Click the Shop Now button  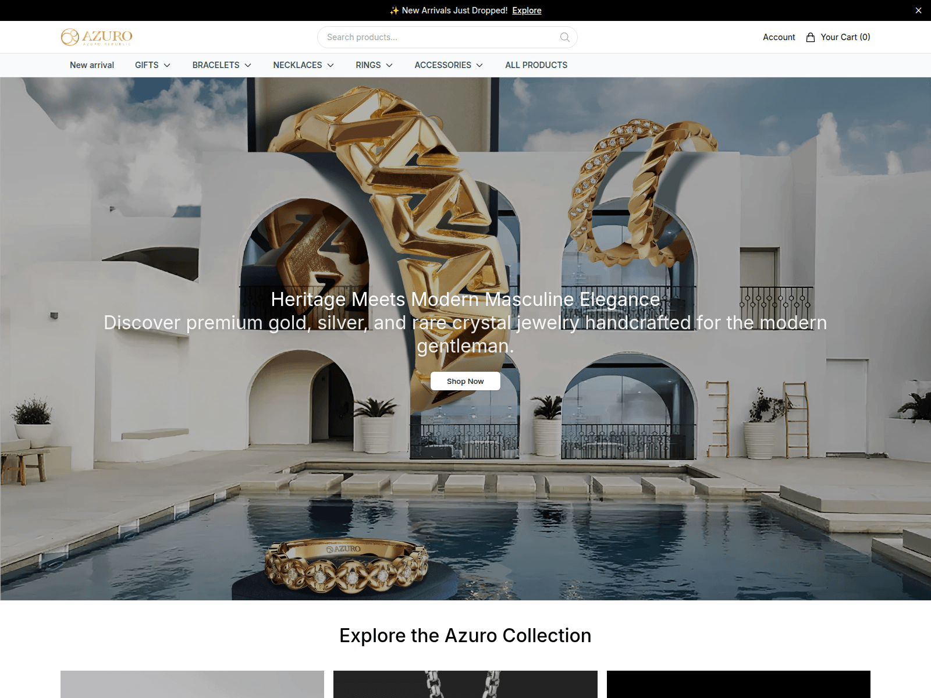[x=465, y=381]
